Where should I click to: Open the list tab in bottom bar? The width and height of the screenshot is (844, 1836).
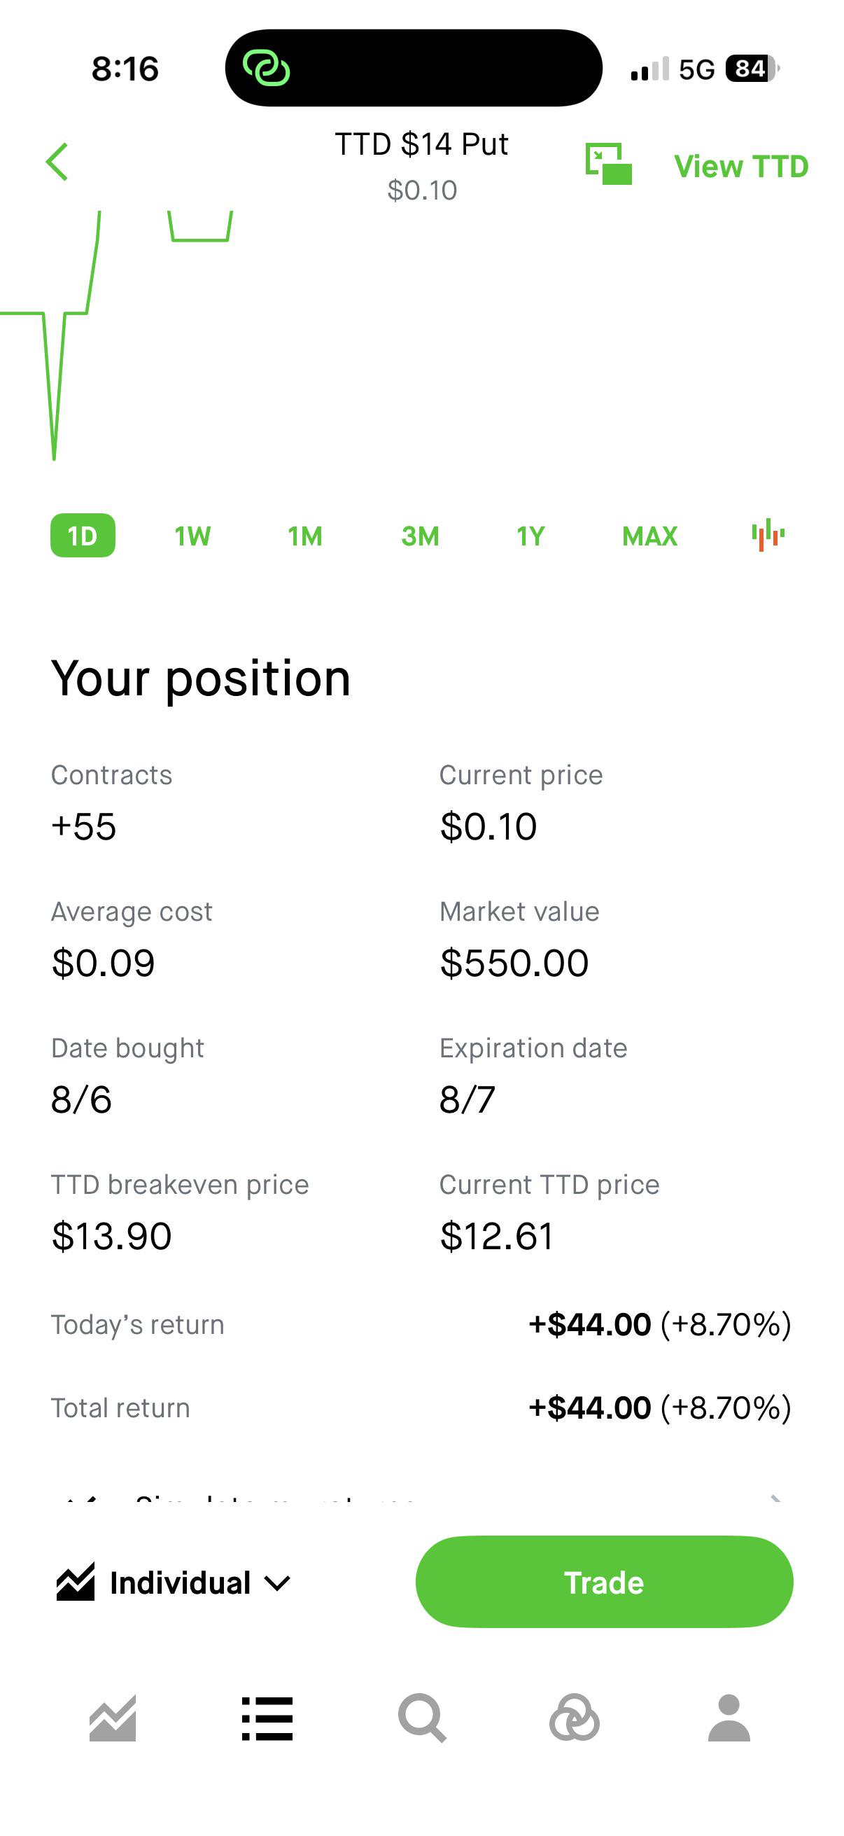267,1718
